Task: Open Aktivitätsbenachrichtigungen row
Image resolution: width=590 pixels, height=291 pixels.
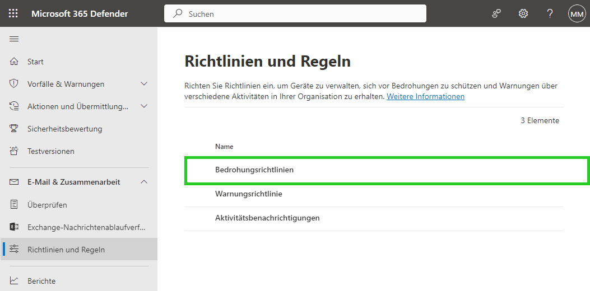Action: click(x=374, y=218)
